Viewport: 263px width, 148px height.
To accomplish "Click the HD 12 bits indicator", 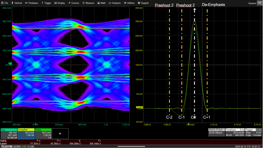I will pyautogui.click(x=29, y=147).
